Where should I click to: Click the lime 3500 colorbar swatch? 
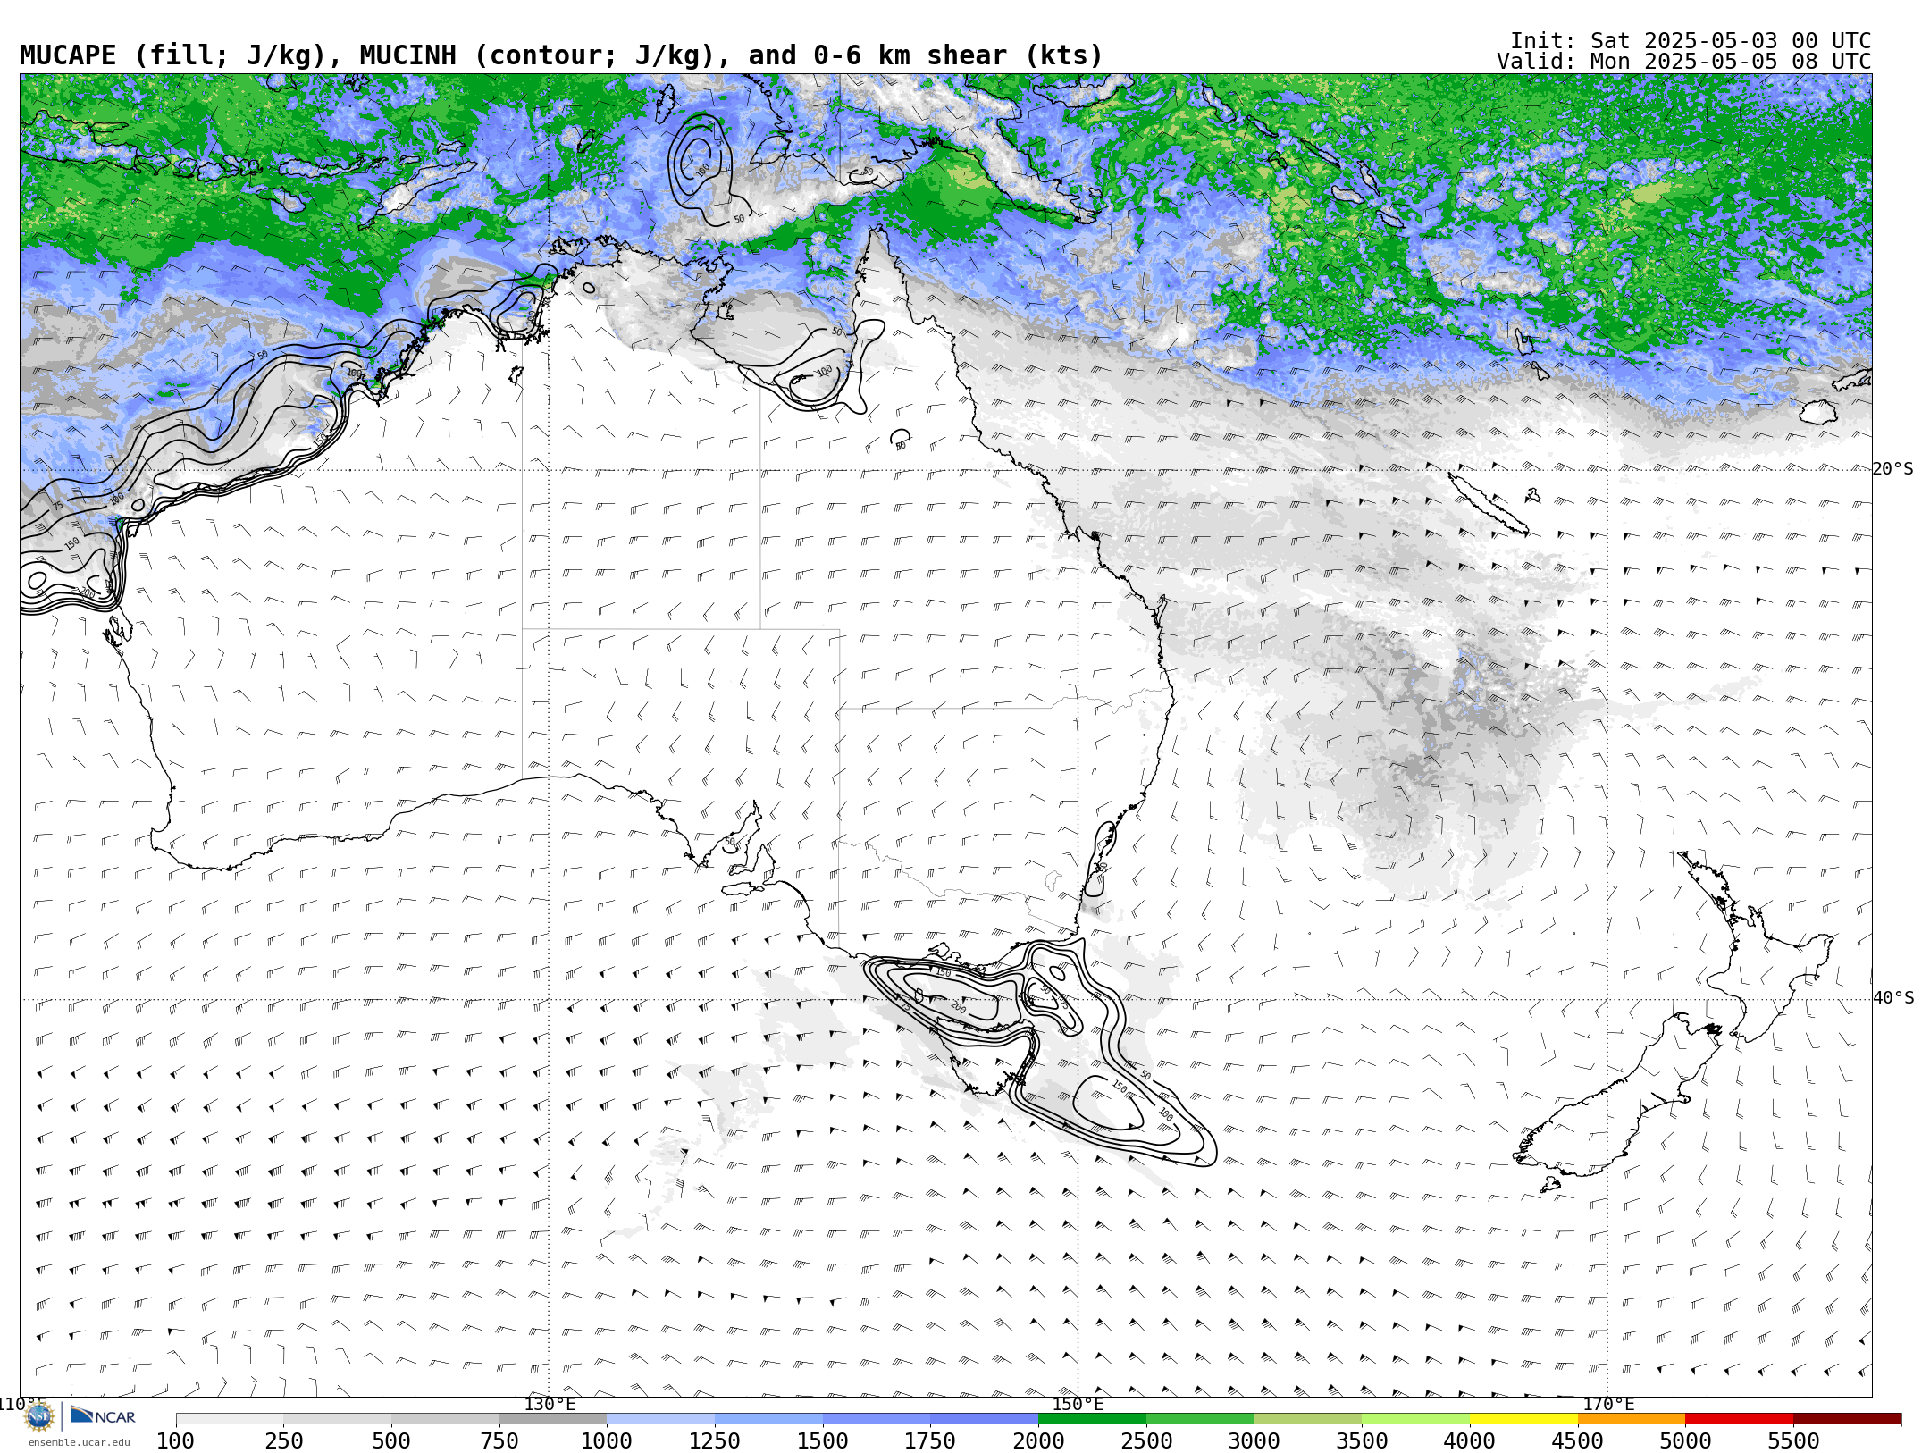click(1416, 1419)
